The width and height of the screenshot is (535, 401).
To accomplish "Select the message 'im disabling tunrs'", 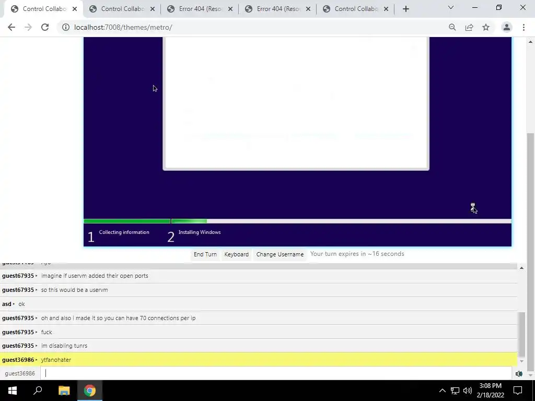I will pyautogui.click(x=64, y=346).
